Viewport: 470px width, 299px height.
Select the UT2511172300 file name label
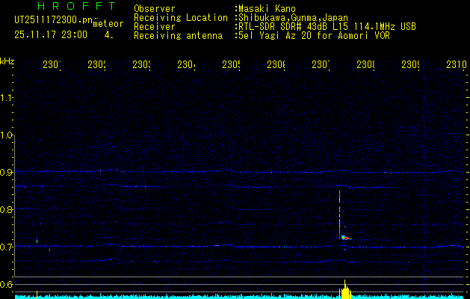(x=51, y=20)
